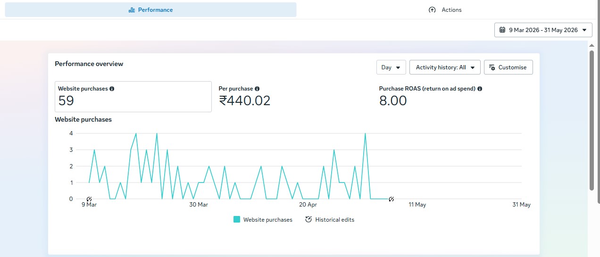The height and width of the screenshot is (257, 600).
Task: Click the page vertical scrollbar thumb
Action: pyautogui.click(x=592, y=120)
